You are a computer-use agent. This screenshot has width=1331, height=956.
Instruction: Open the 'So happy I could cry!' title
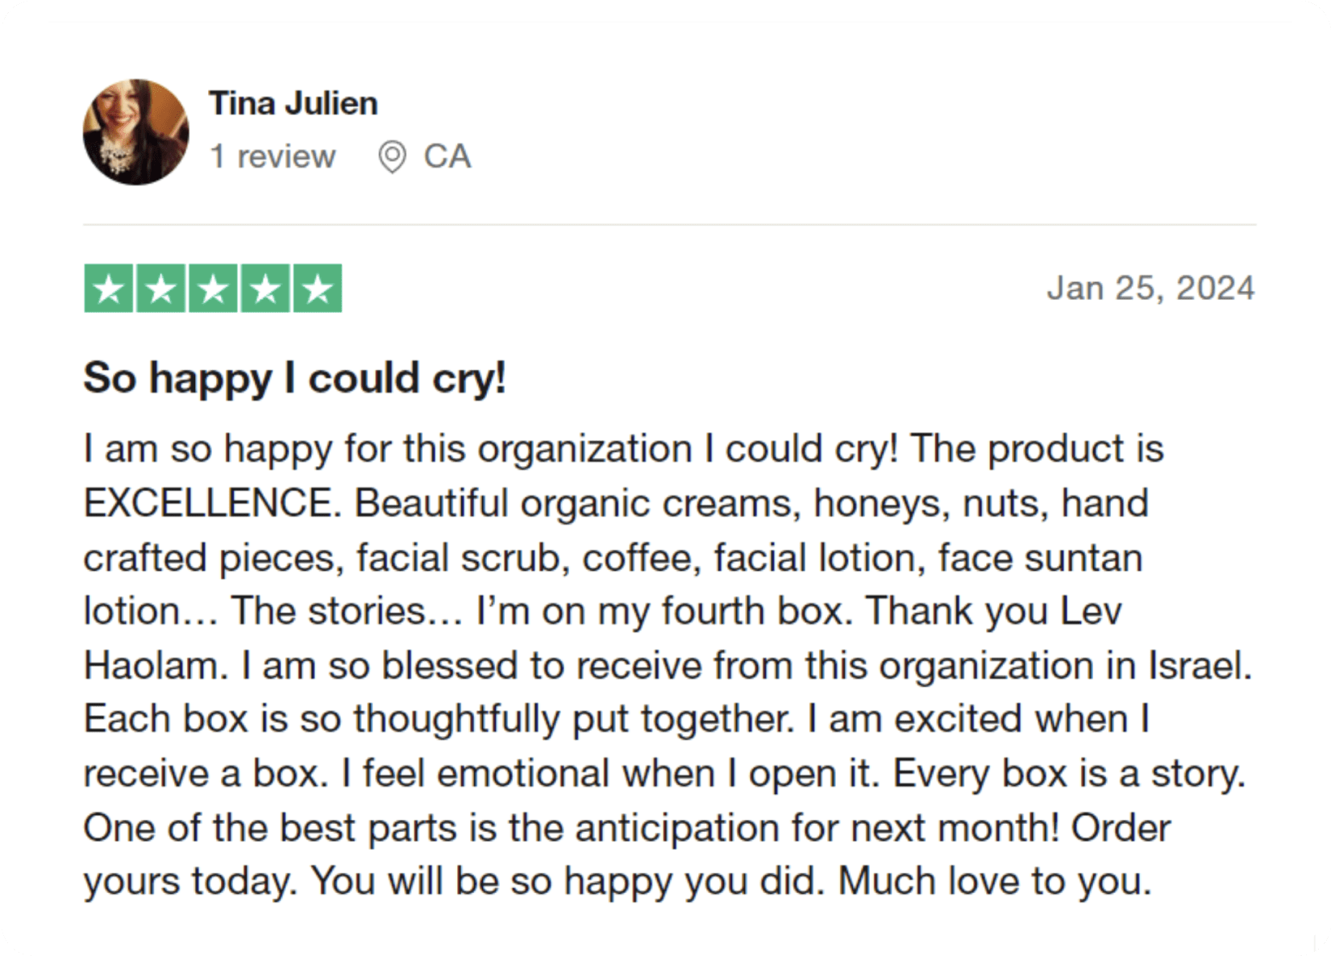tap(295, 378)
